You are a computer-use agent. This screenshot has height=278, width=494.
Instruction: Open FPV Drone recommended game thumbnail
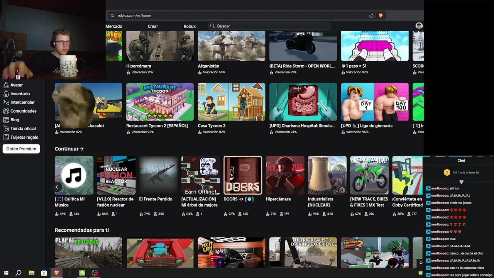[x=88, y=253]
